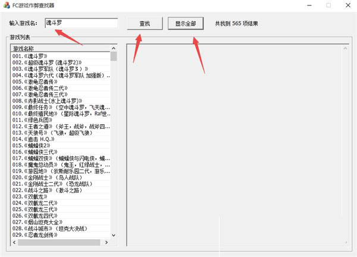
Task: Click right pane scroll up arrow
Action: pyautogui.click(x=345, y=48)
